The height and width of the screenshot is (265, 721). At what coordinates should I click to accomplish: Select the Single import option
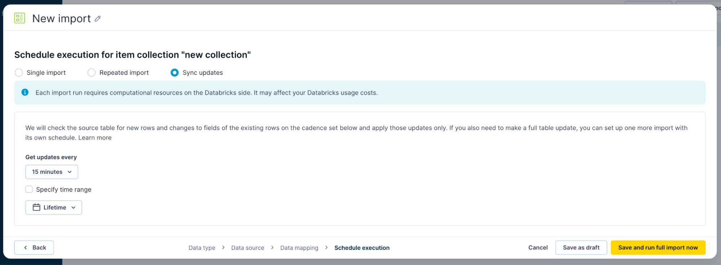[19, 72]
